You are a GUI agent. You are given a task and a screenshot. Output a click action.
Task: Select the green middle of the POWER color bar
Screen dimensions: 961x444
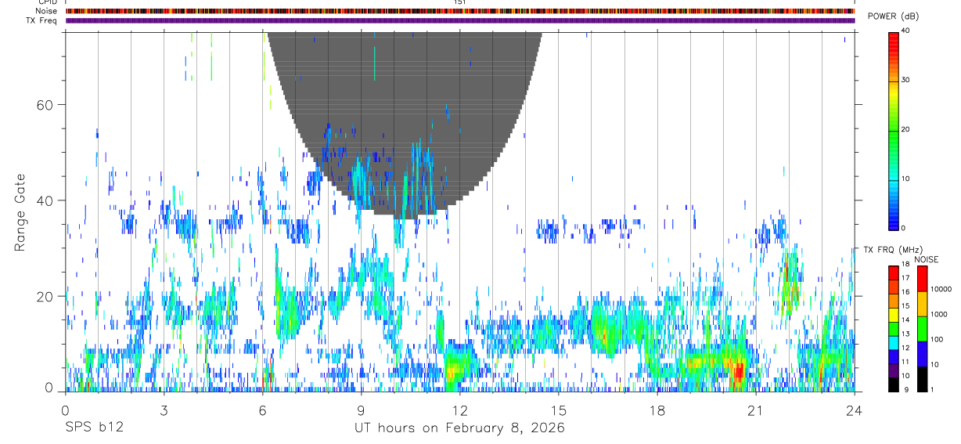pos(894,130)
